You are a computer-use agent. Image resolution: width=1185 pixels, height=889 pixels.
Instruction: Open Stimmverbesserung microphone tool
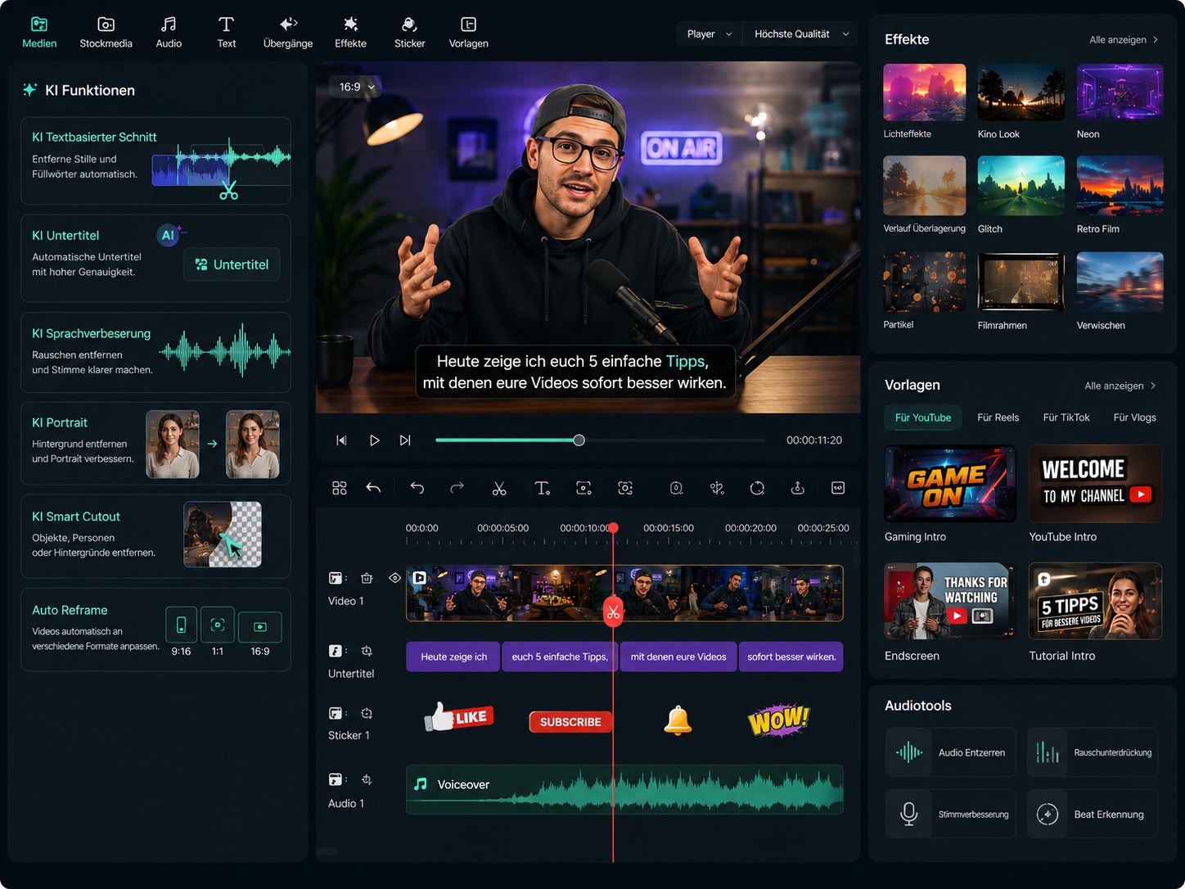pos(950,814)
